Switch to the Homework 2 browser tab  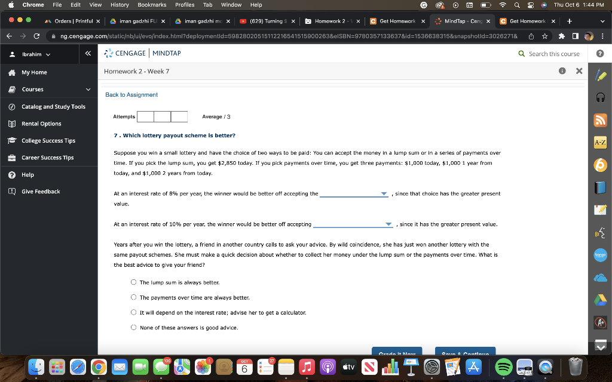coord(332,21)
